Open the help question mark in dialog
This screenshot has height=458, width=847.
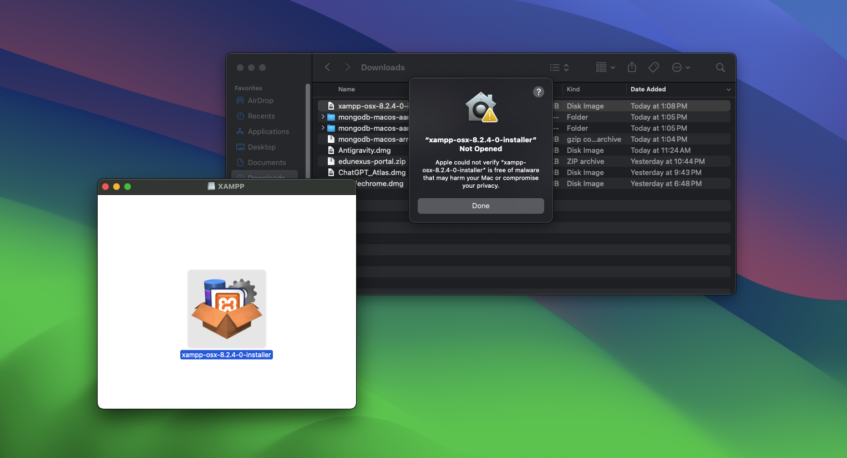(538, 92)
